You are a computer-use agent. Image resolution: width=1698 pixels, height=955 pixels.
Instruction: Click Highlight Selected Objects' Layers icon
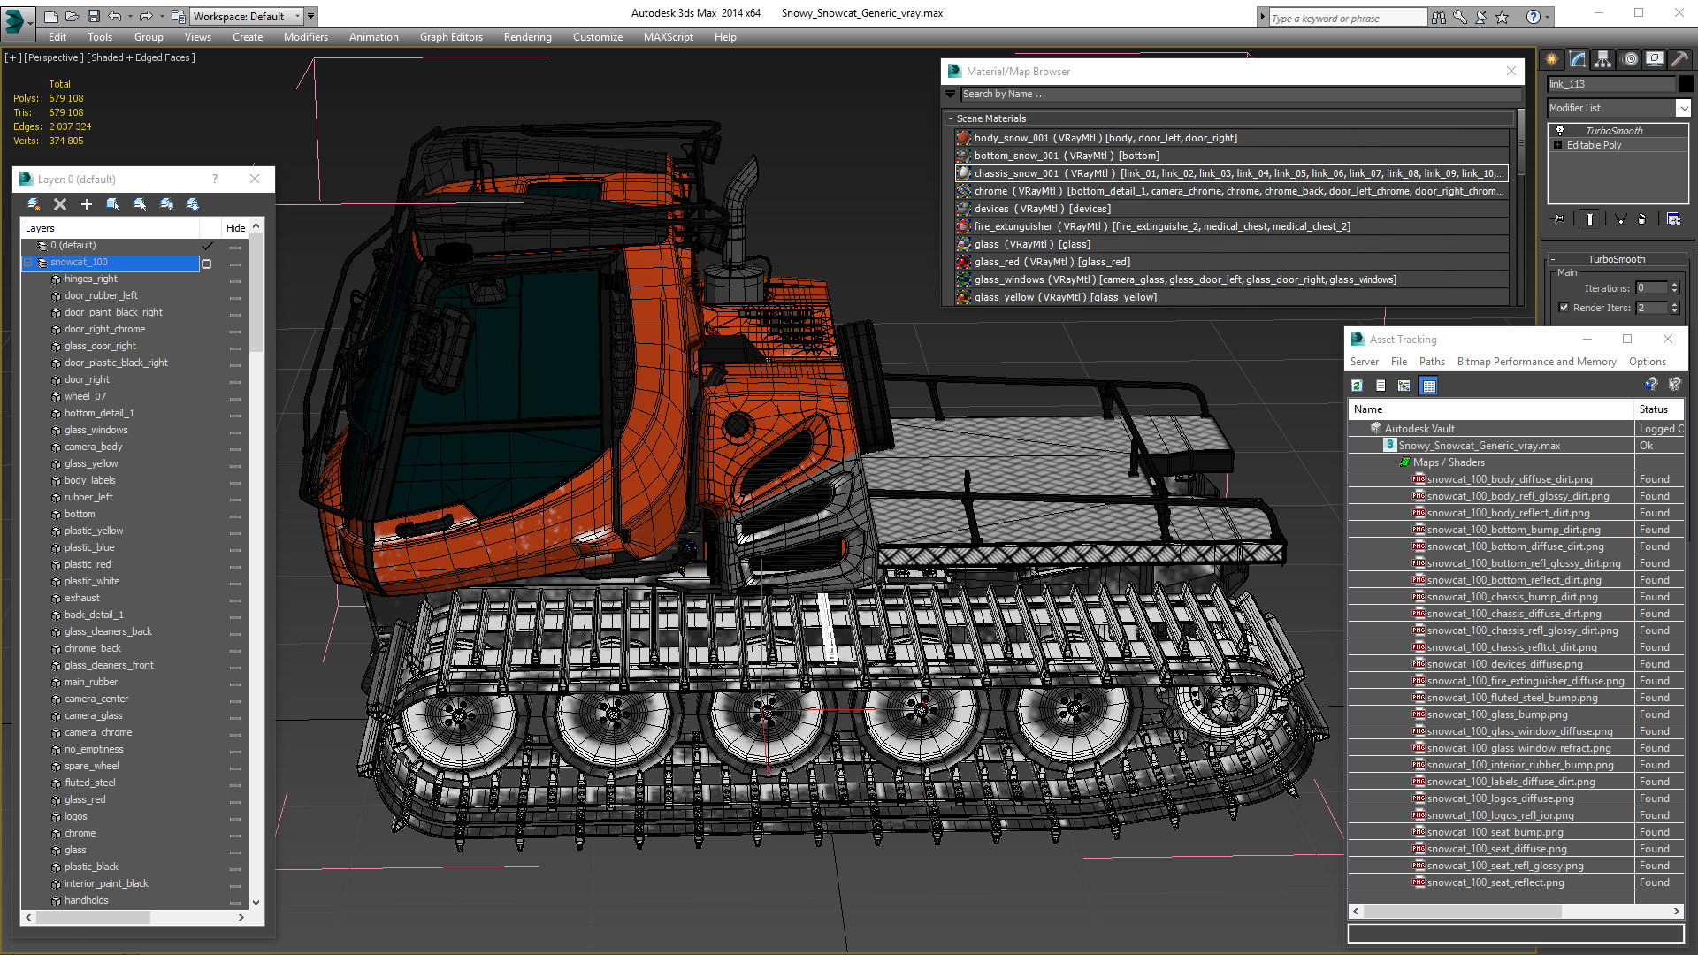coord(140,204)
